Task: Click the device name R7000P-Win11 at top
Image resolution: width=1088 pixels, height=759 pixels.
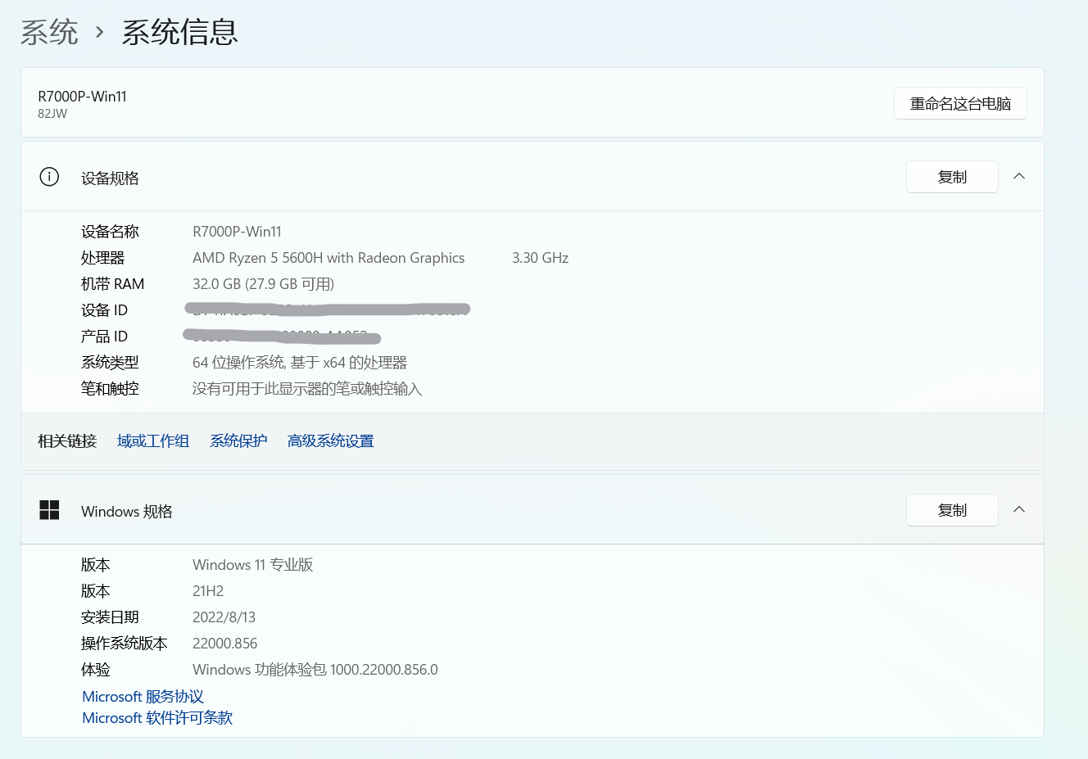Action: [83, 96]
